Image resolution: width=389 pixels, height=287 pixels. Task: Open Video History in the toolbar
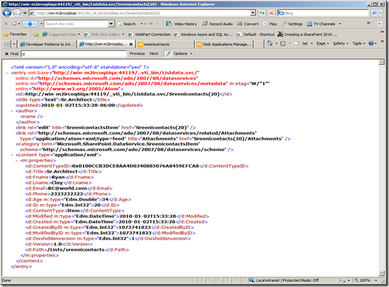point(182,24)
